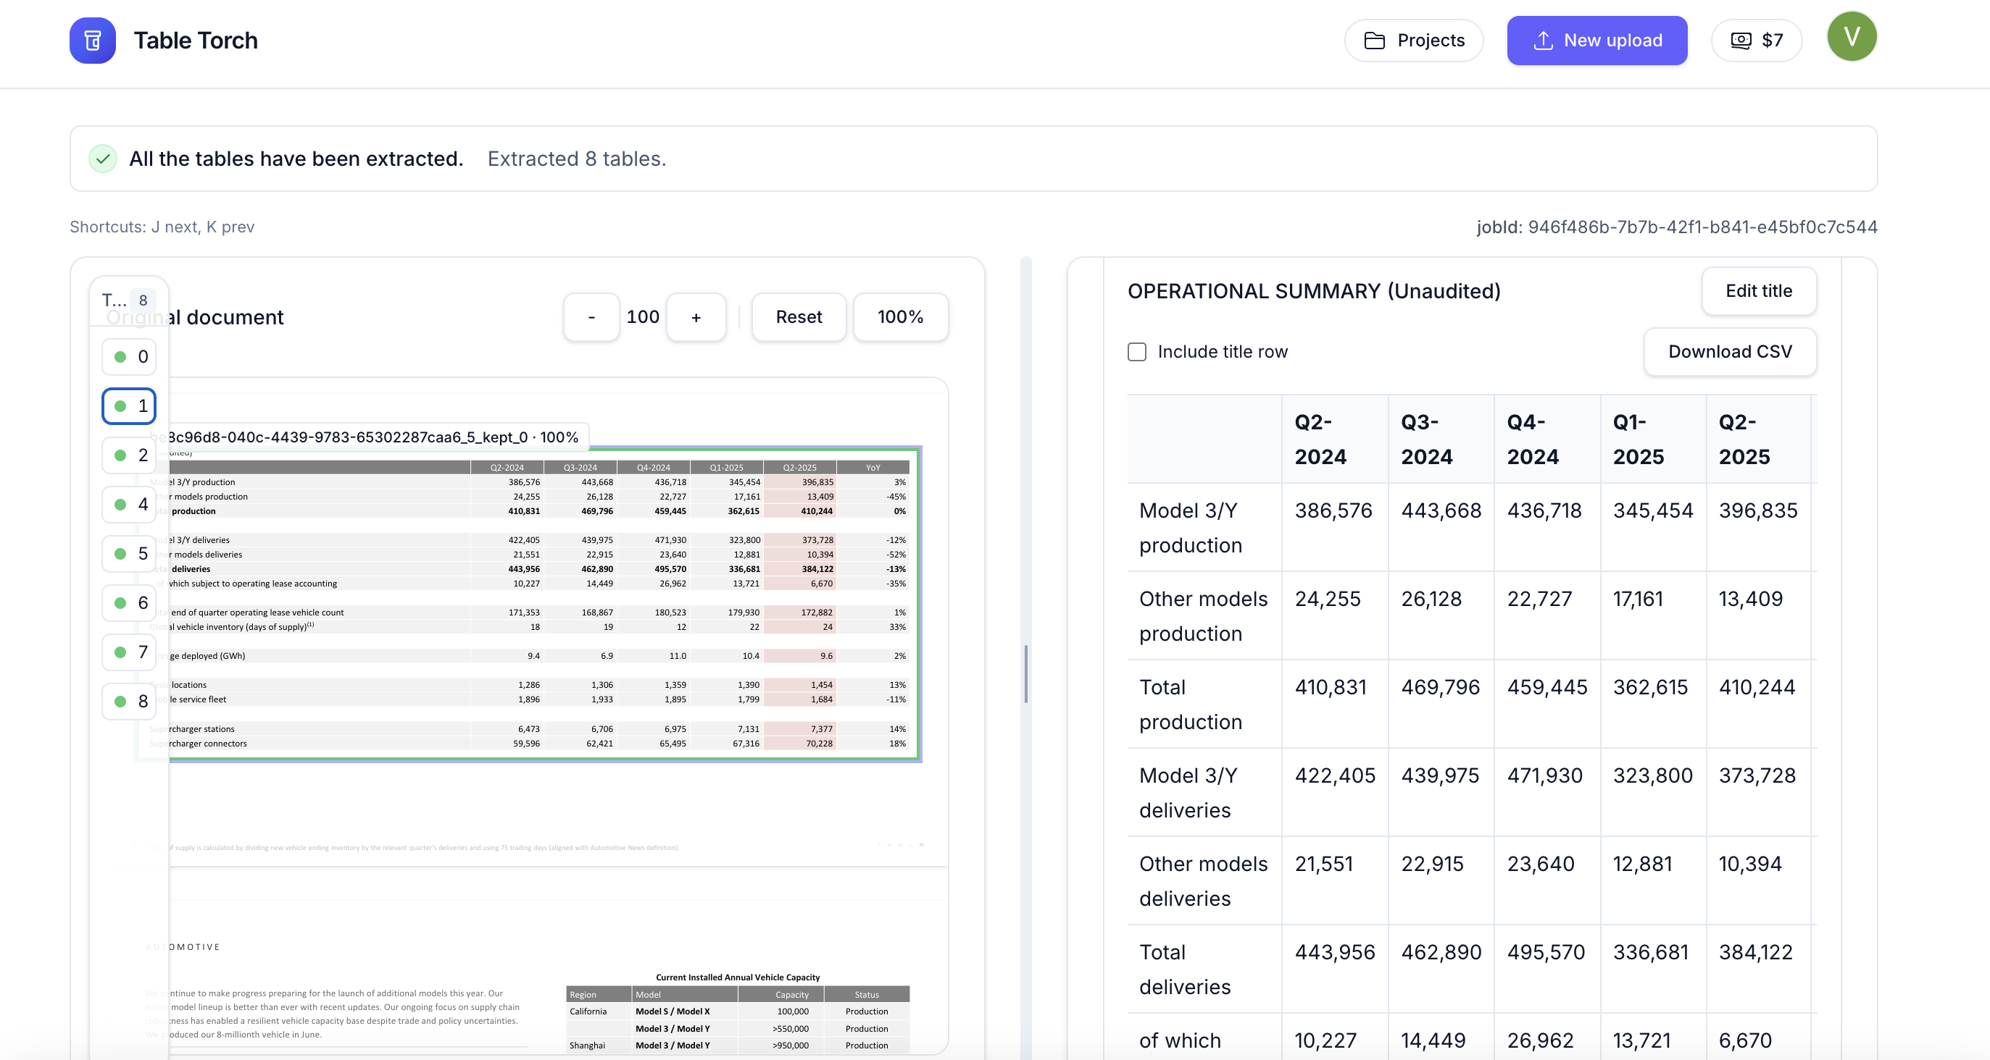Click the green success checkmark icon
Image resolution: width=1990 pixels, height=1060 pixels.
(103, 159)
